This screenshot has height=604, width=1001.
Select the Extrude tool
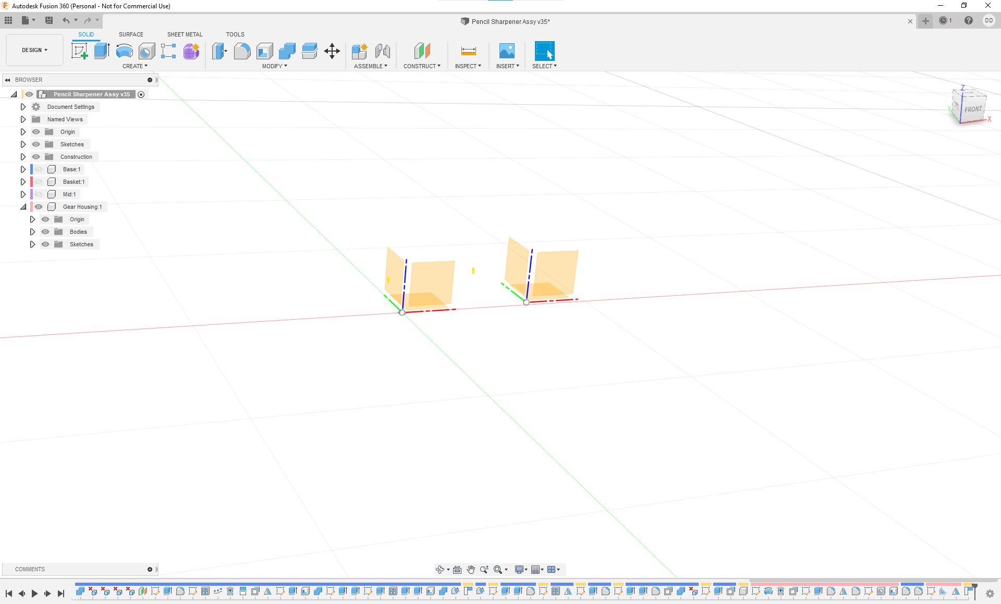(x=101, y=51)
